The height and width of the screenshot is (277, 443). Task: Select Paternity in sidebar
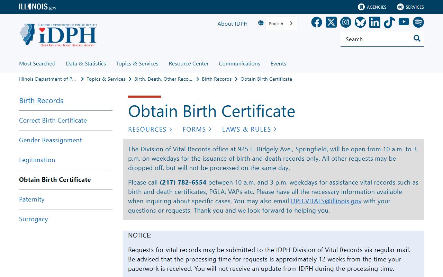coord(32,199)
